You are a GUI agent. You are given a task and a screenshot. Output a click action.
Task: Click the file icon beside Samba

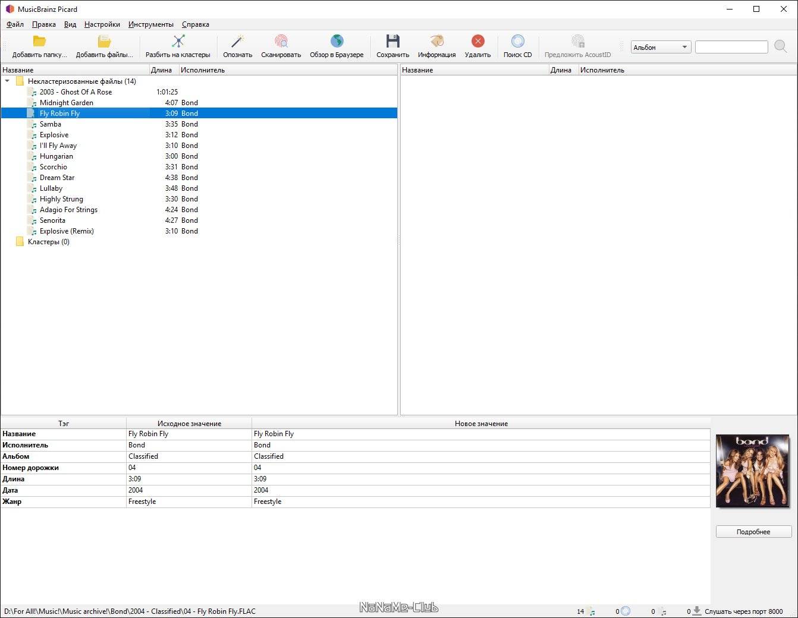[x=32, y=124]
